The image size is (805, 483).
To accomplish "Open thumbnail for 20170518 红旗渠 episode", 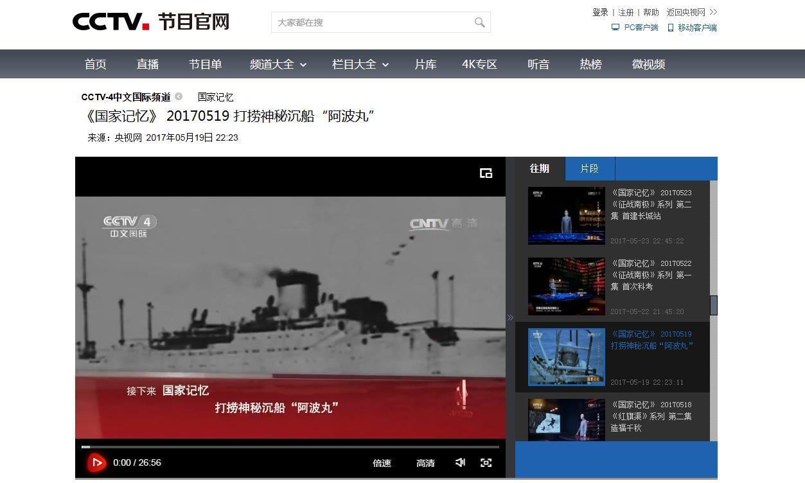I will click(567, 420).
